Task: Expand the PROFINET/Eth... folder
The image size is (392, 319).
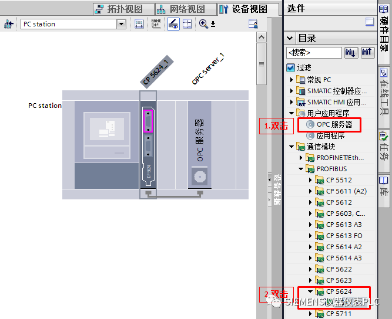Action: [301, 158]
